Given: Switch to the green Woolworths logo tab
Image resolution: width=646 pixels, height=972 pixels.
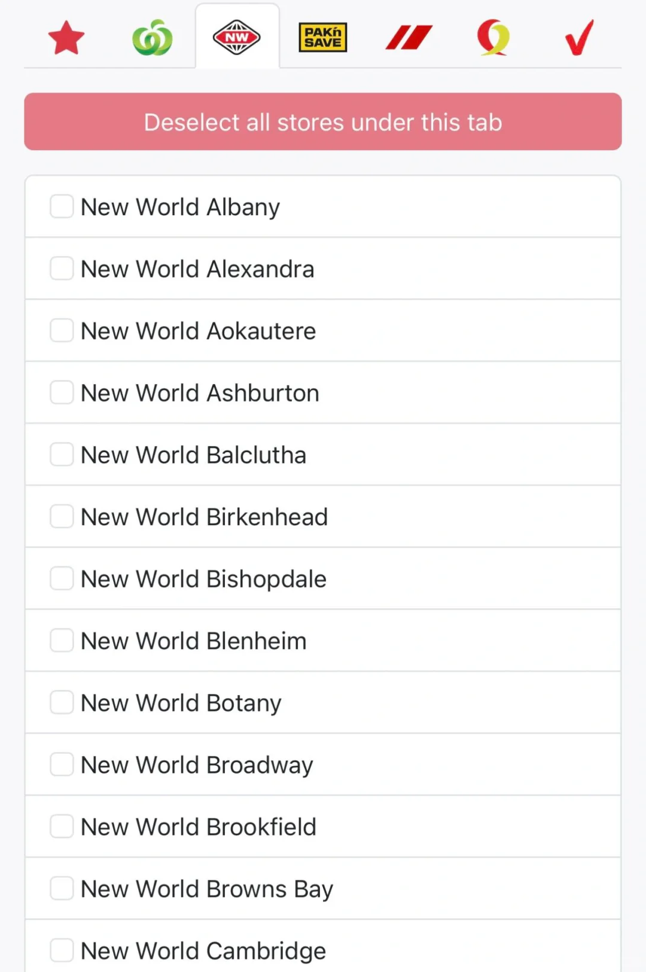Looking at the screenshot, I should point(152,38).
